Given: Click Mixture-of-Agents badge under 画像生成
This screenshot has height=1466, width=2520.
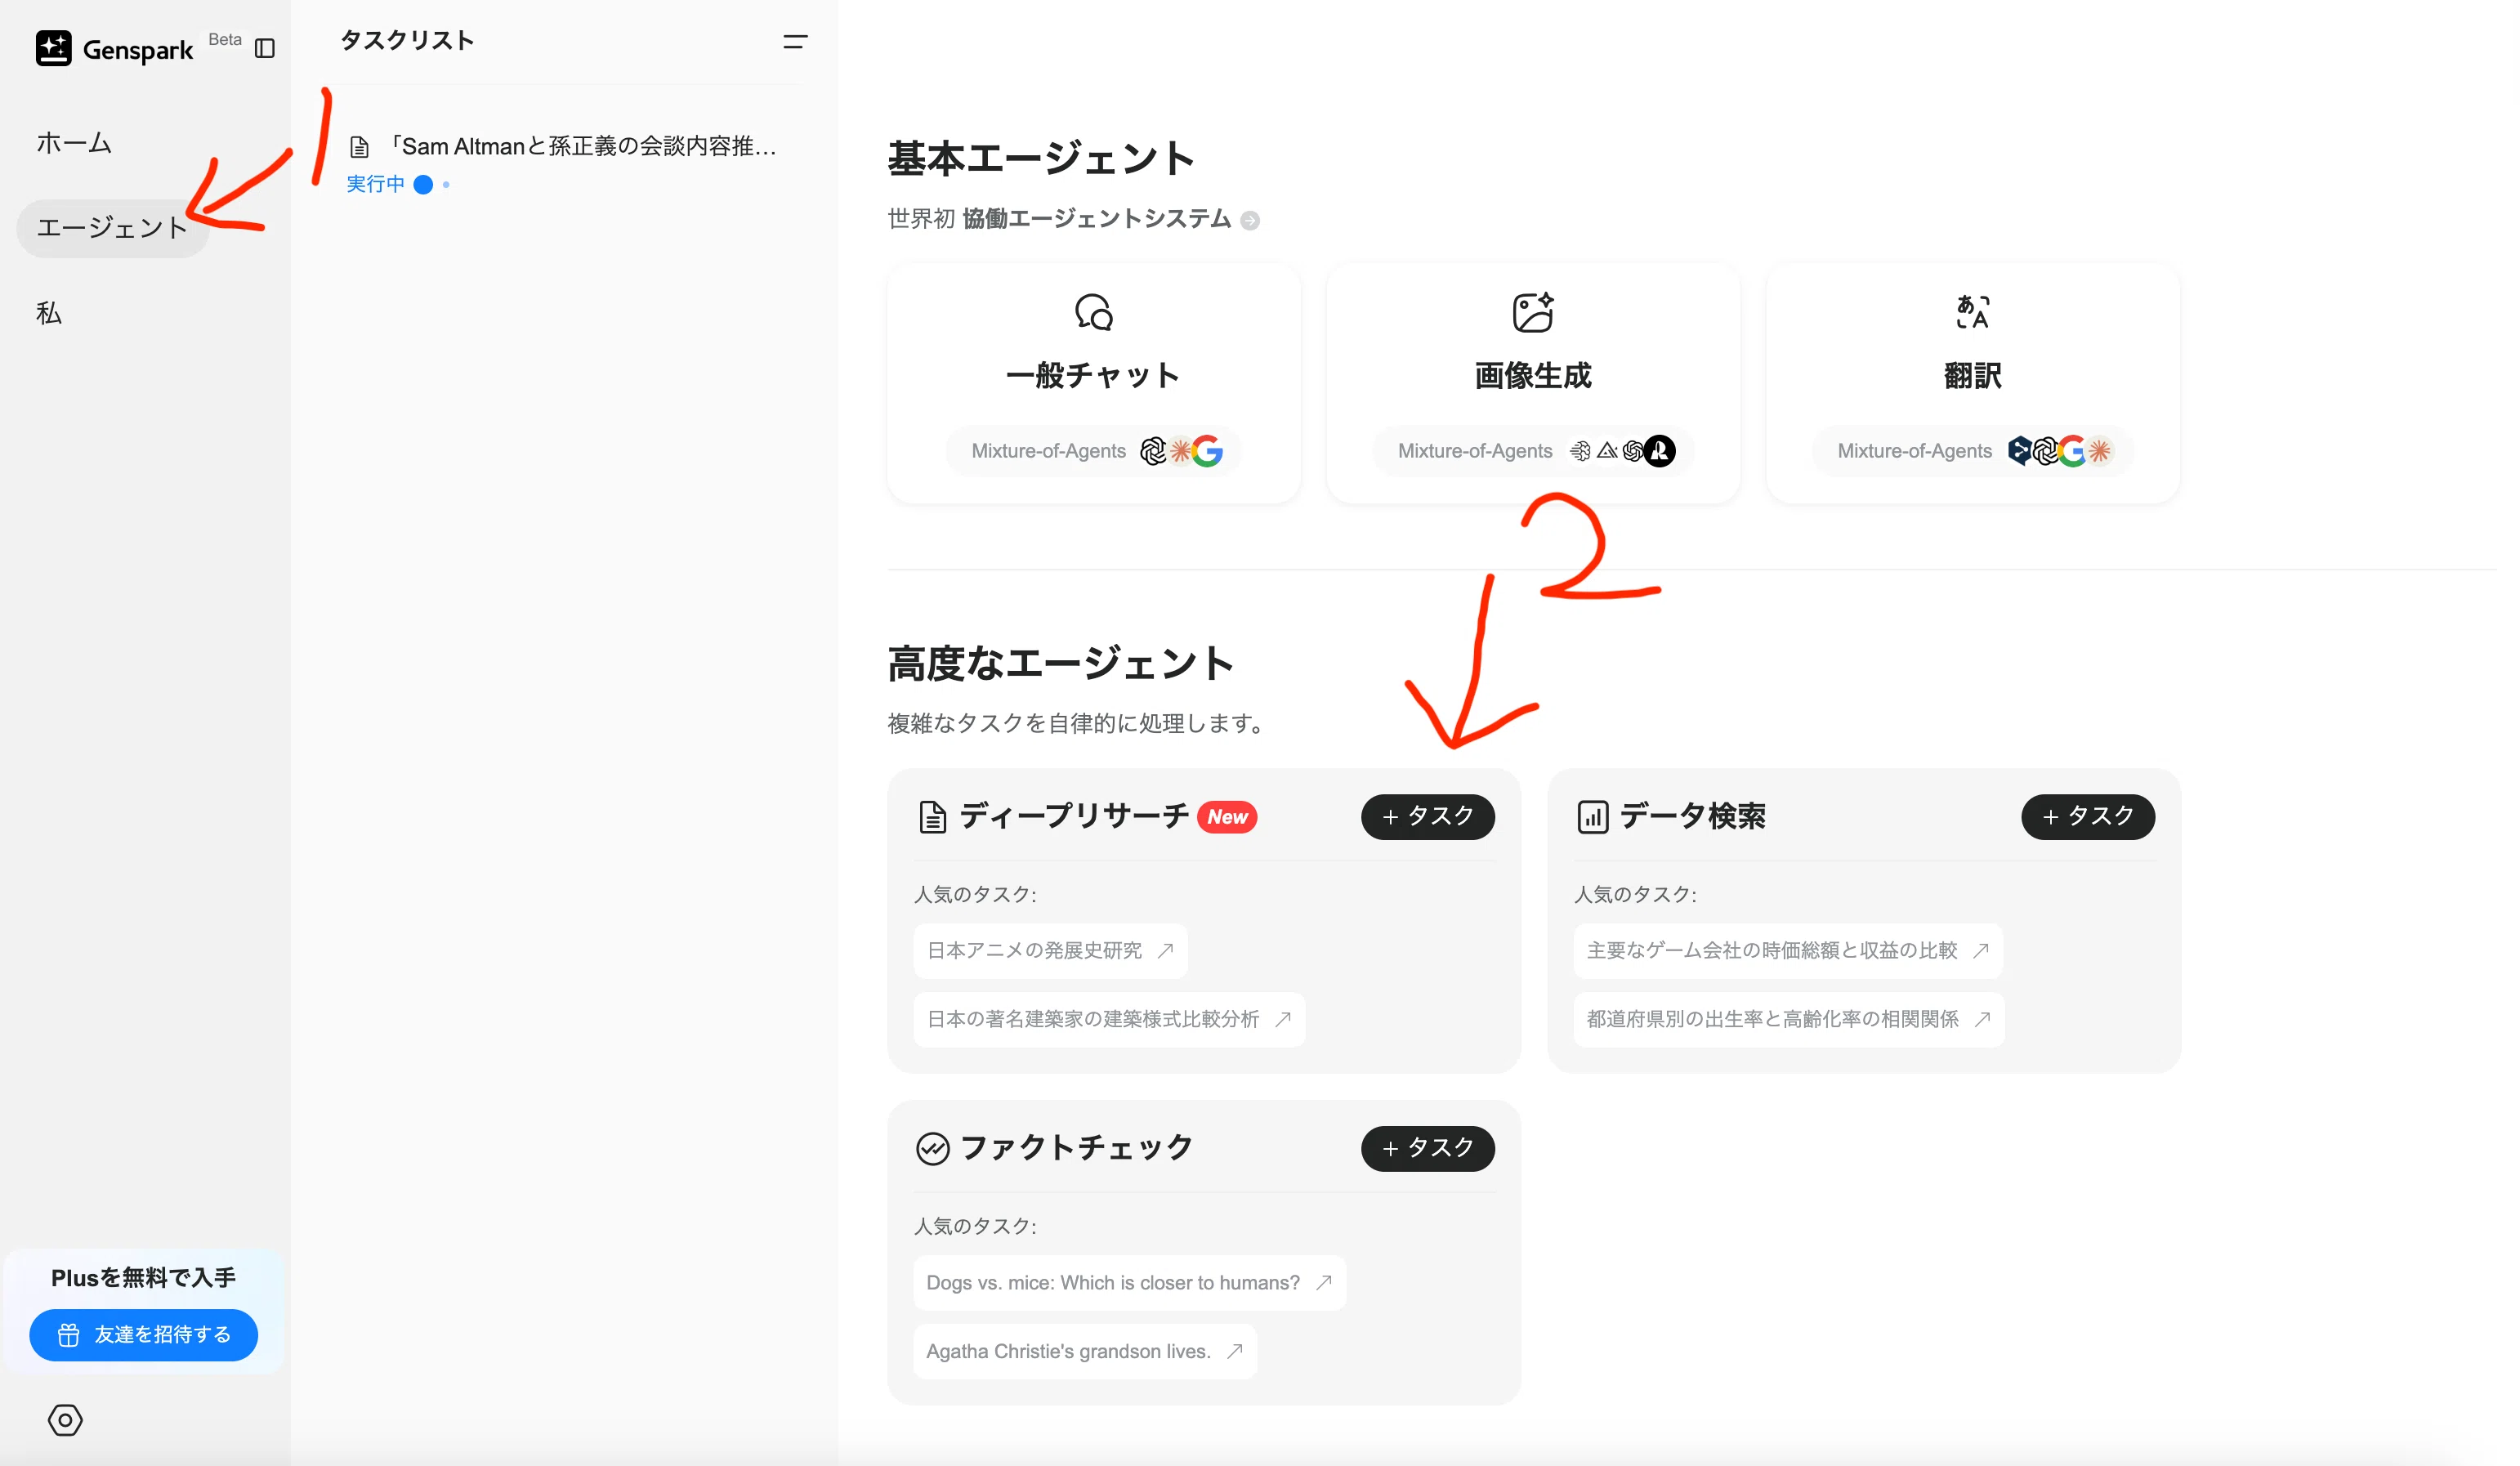Looking at the screenshot, I should [x=1533, y=451].
